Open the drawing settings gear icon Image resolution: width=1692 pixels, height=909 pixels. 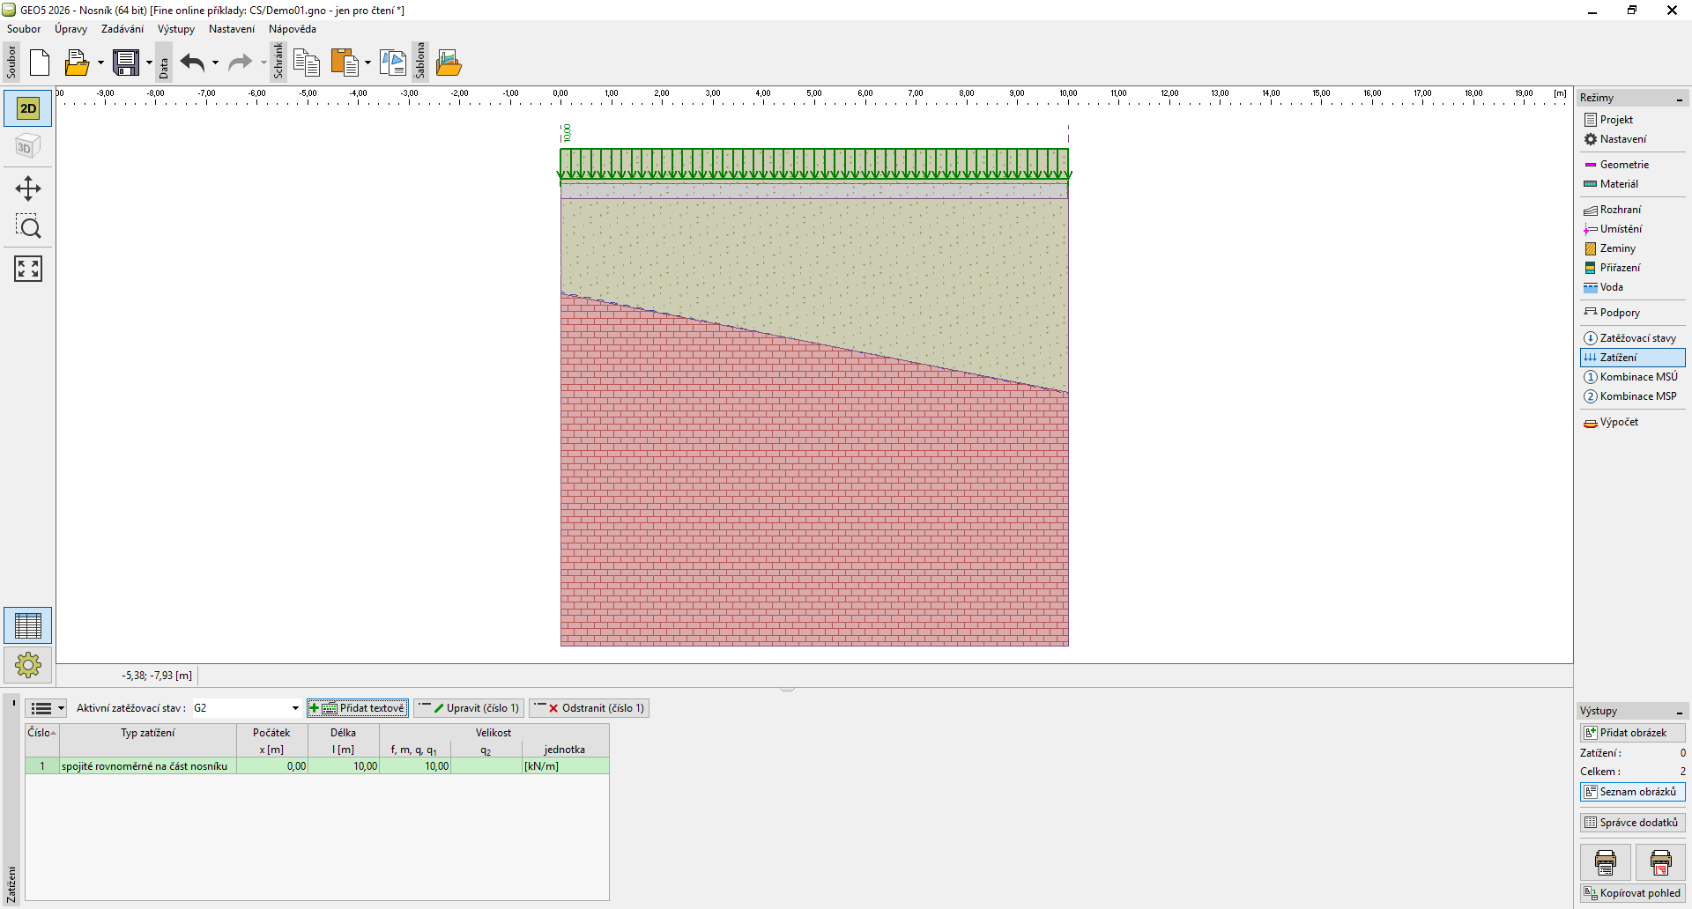pos(28,665)
